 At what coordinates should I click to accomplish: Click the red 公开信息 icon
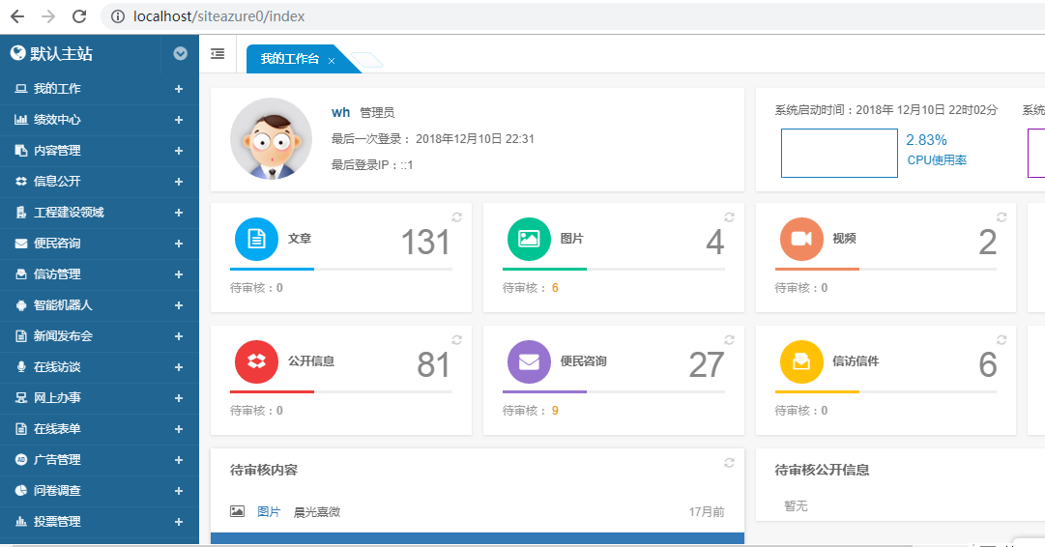(256, 361)
